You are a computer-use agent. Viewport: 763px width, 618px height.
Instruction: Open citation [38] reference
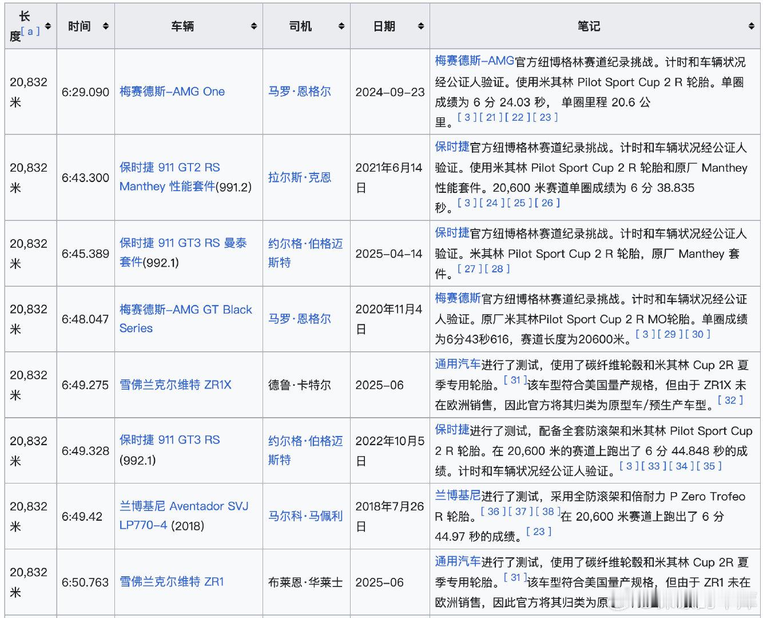click(548, 511)
